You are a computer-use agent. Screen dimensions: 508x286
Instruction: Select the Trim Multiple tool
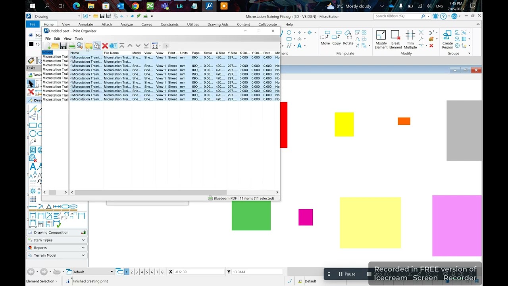[410, 40]
